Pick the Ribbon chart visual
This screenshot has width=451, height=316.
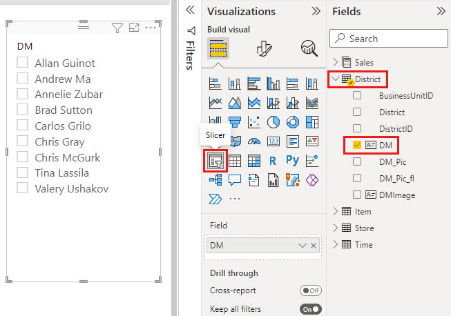[x=312, y=103]
